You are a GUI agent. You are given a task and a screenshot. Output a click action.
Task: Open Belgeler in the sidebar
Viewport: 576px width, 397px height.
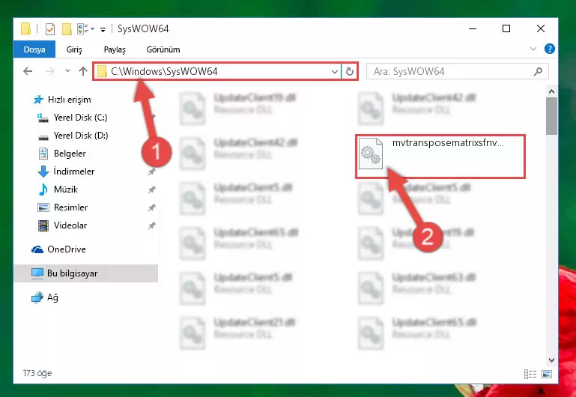70,154
